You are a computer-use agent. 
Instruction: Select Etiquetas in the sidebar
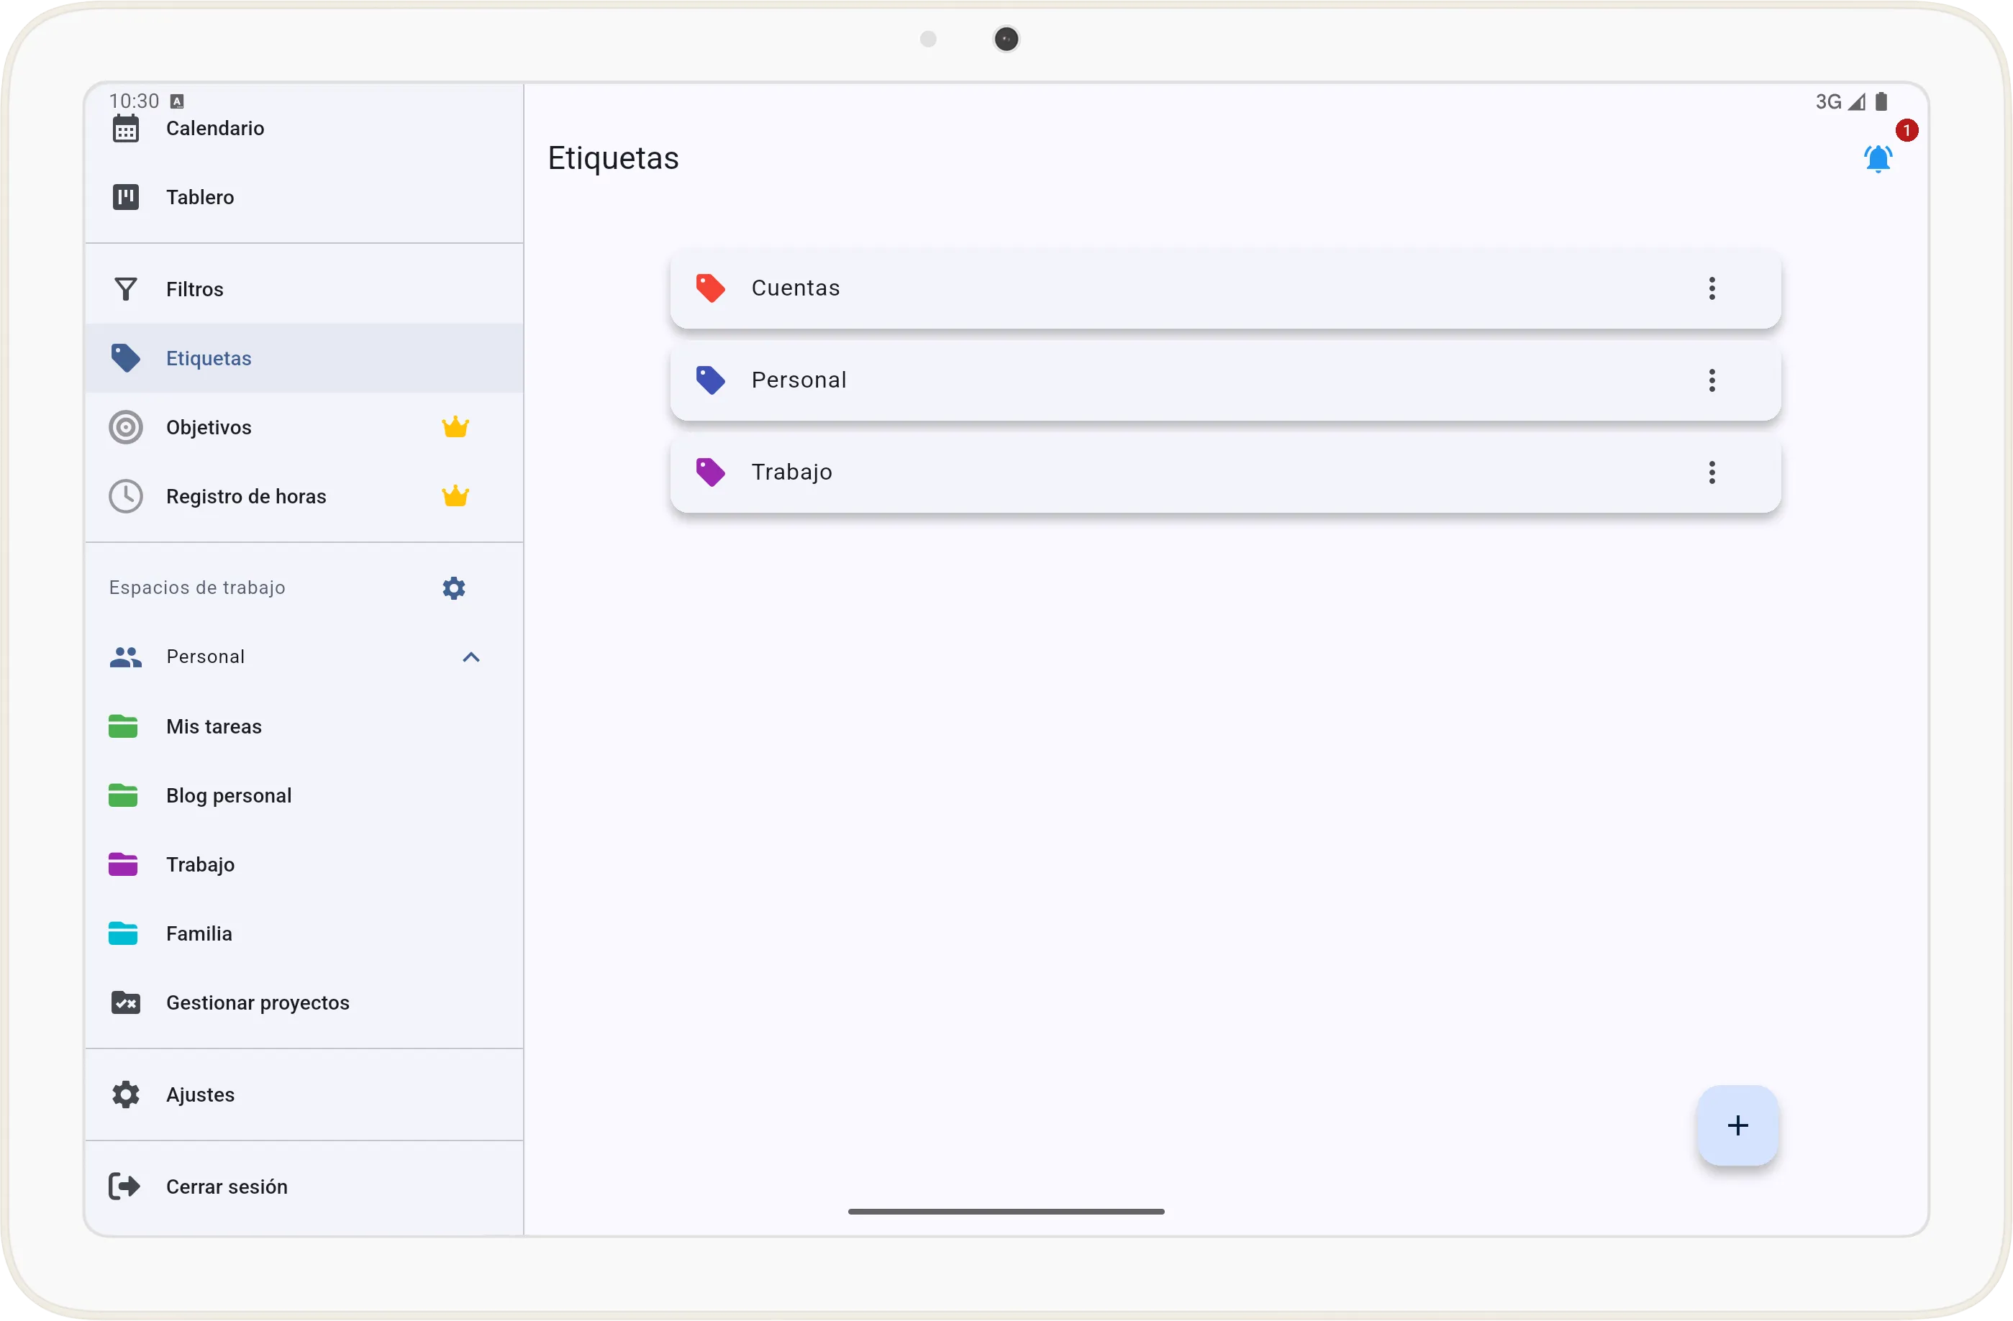point(208,358)
